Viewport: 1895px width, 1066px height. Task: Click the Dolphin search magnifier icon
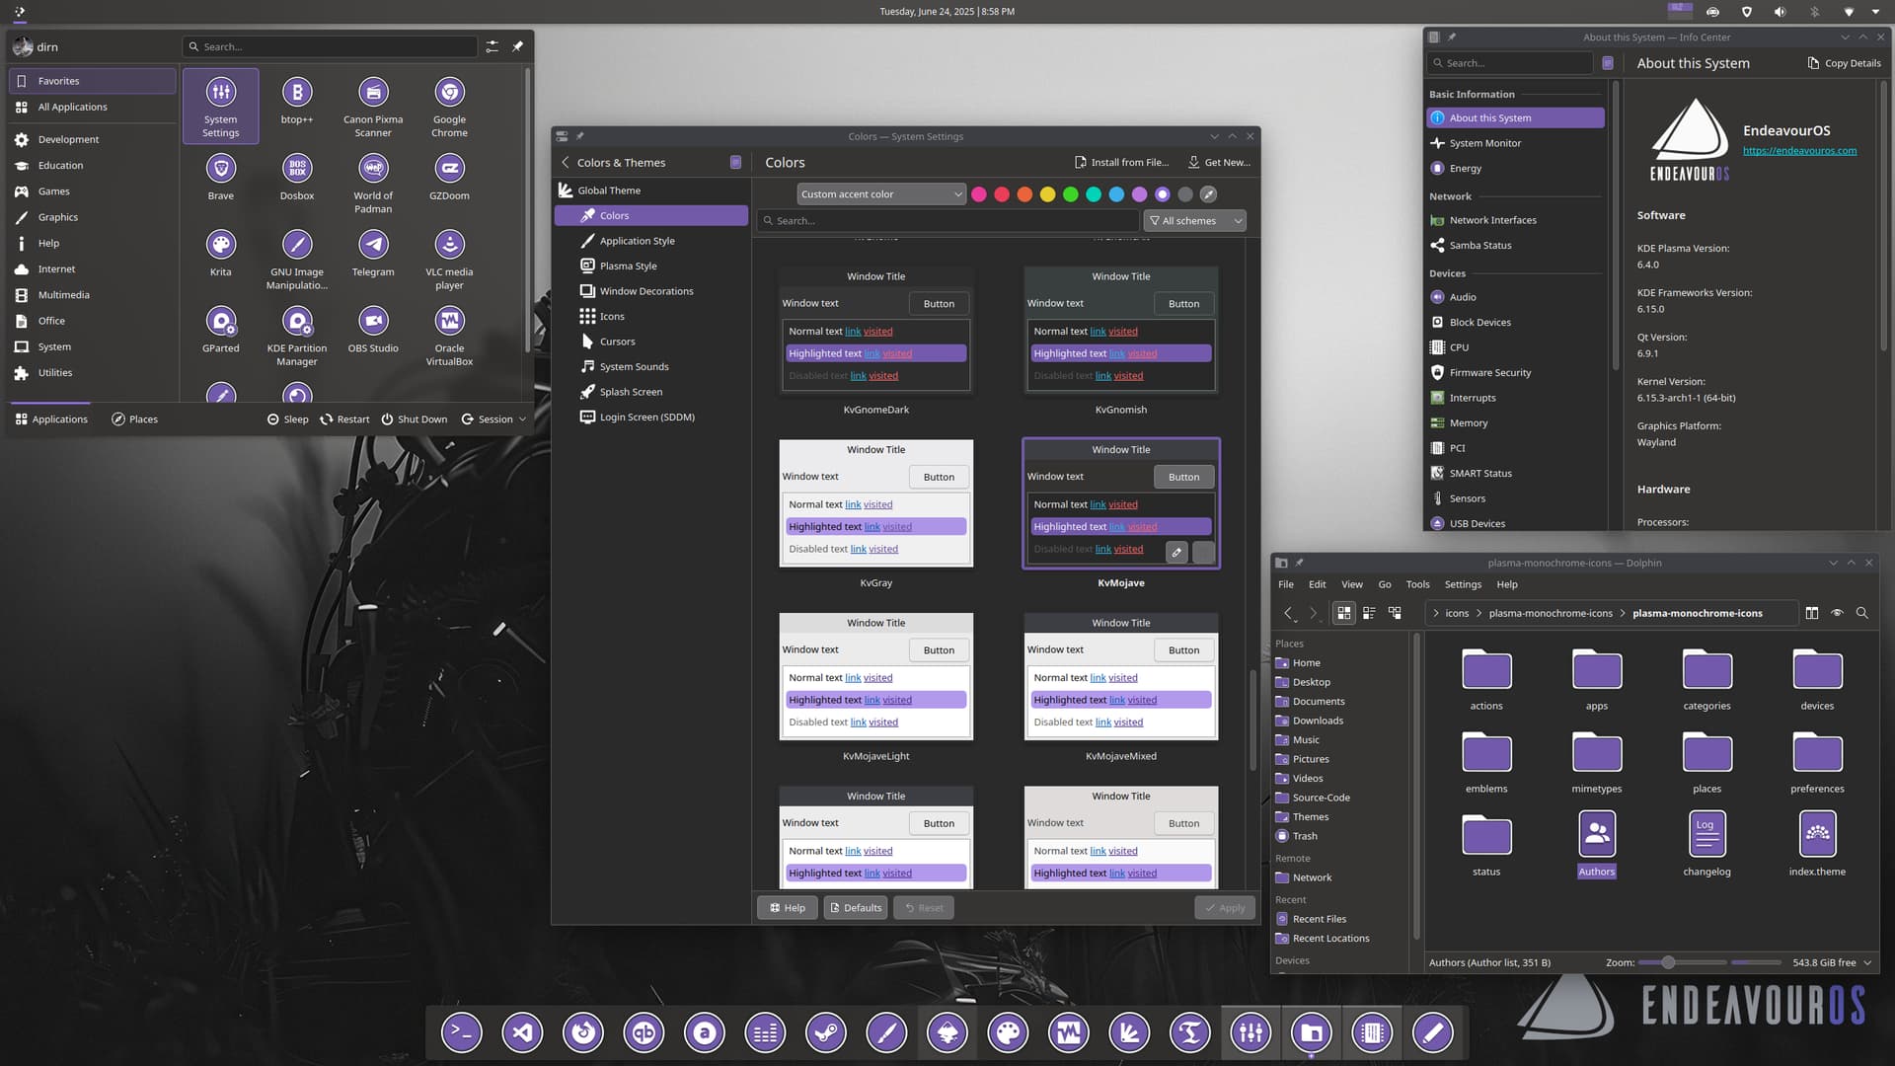click(1861, 613)
